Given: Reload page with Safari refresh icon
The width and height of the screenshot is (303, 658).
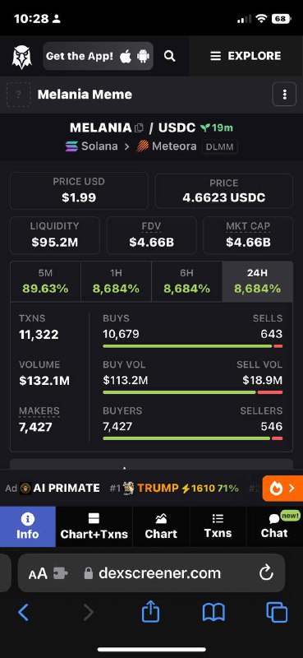Looking at the screenshot, I should (x=267, y=572).
